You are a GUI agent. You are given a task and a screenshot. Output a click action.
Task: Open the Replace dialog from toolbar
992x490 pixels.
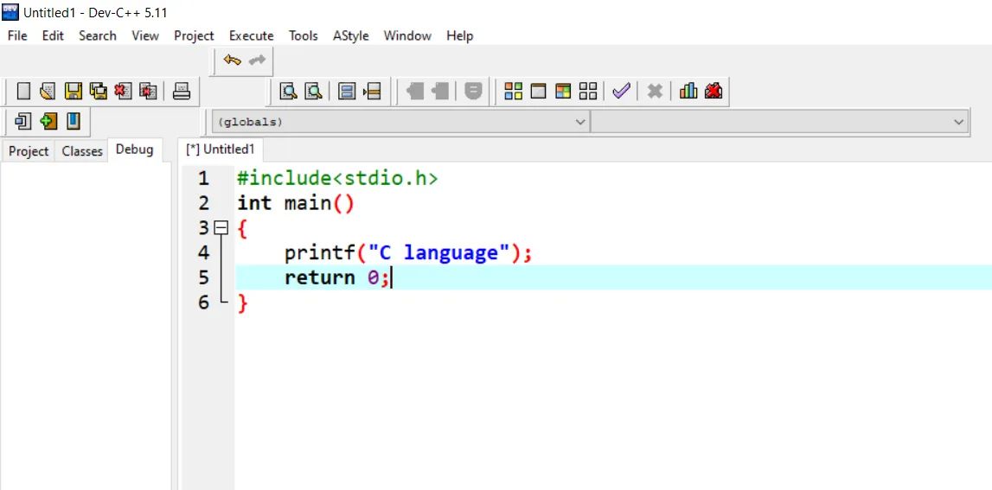coord(313,92)
